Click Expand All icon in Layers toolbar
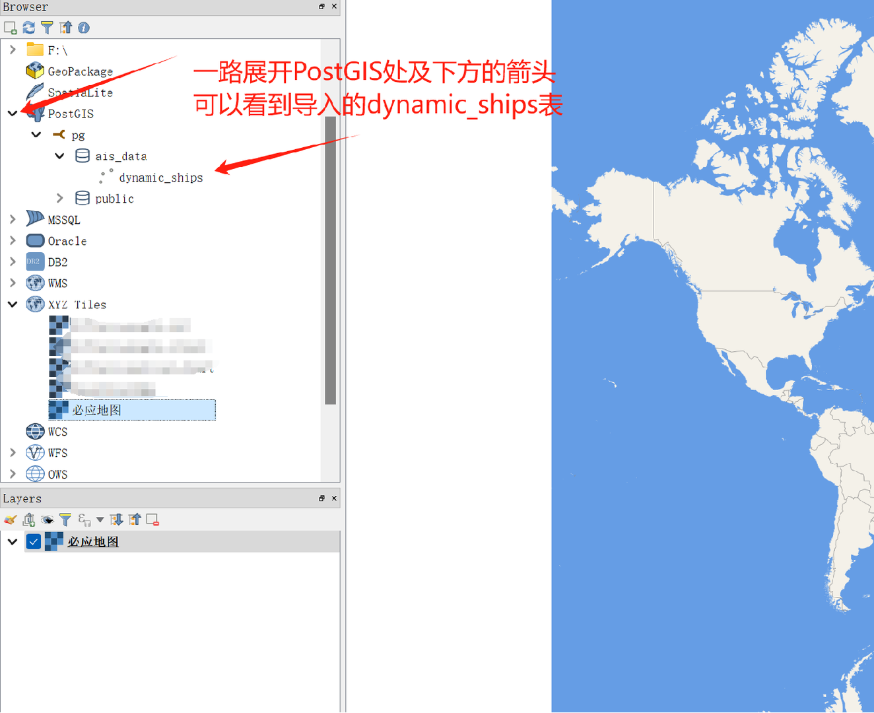 tap(117, 520)
